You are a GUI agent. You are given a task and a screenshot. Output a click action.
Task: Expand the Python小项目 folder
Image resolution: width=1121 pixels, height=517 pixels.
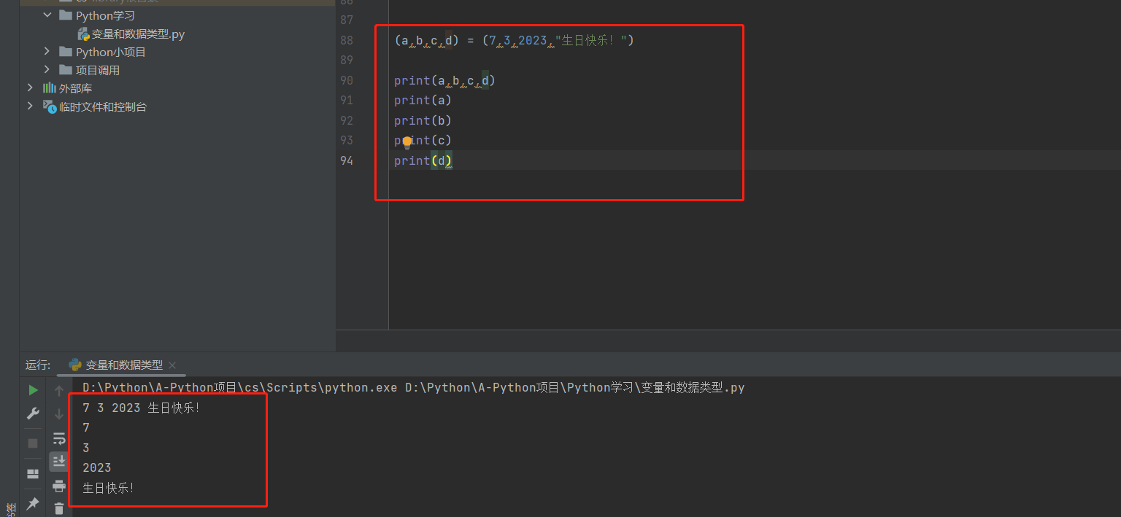pyautogui.click(x=47, y=52)
